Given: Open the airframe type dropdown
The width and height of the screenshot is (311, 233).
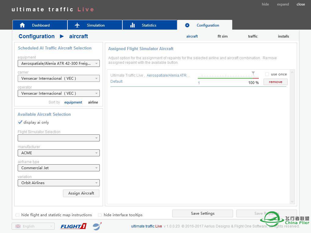Looking at the screenshot, I should coord(59,168).
